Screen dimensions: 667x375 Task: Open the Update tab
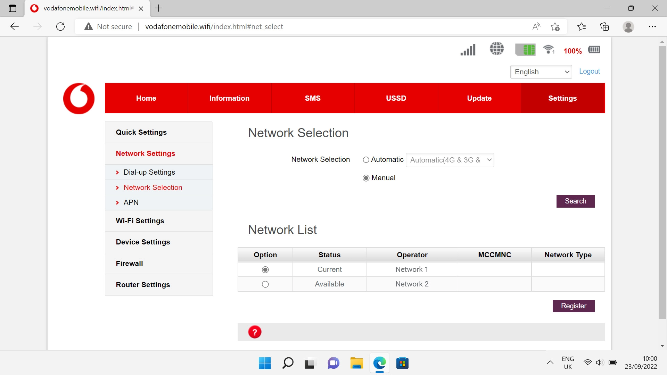click(x=479, y=98)
